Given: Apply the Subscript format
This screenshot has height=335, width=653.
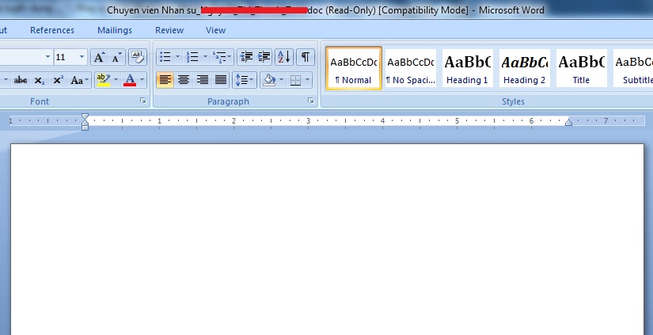Looking at the screenshot, I should pyautogui.click(x=39, y=80).
